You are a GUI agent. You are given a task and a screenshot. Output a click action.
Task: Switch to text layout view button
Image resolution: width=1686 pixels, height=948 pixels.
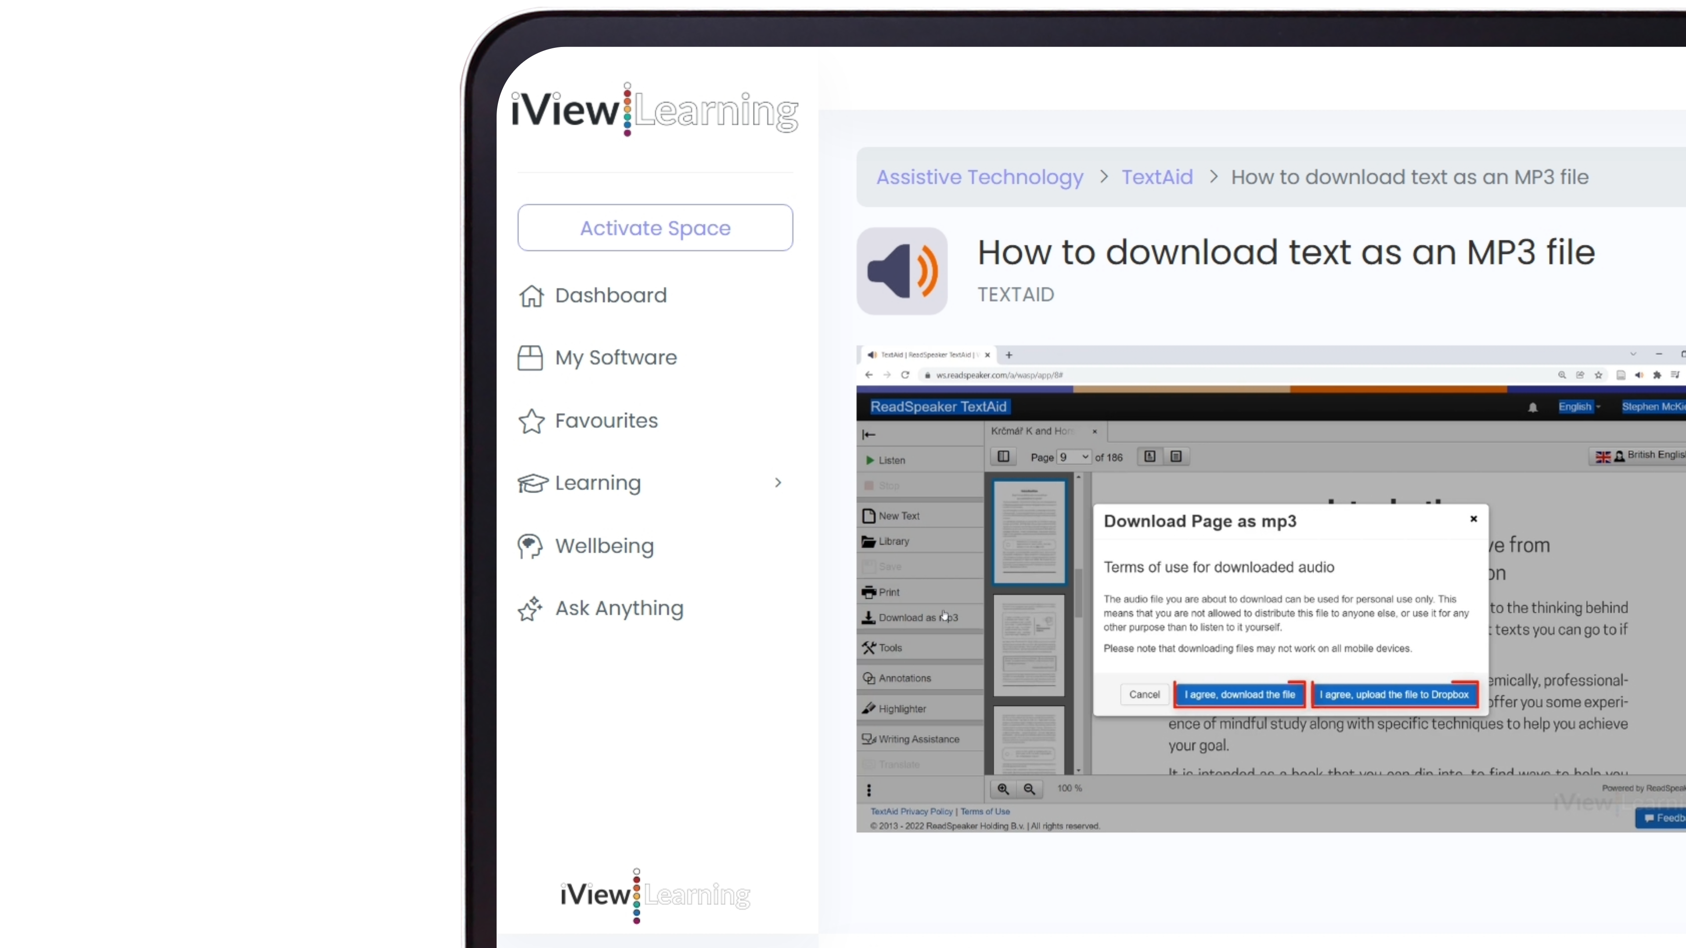tap(1176, 456)
